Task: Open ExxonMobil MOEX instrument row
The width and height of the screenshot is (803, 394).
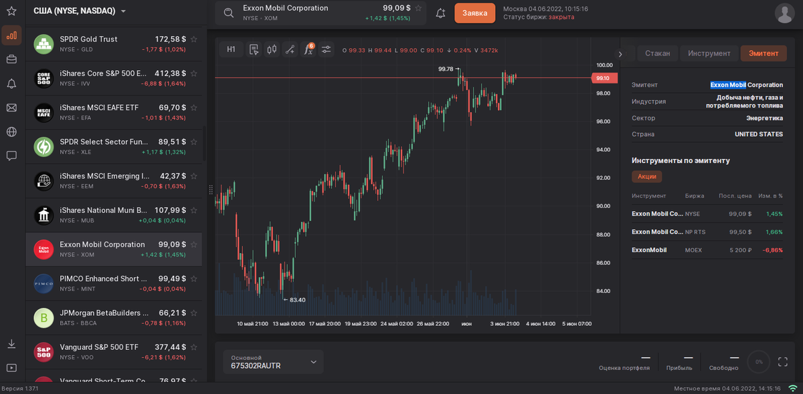Action: (x=707, y=250)
